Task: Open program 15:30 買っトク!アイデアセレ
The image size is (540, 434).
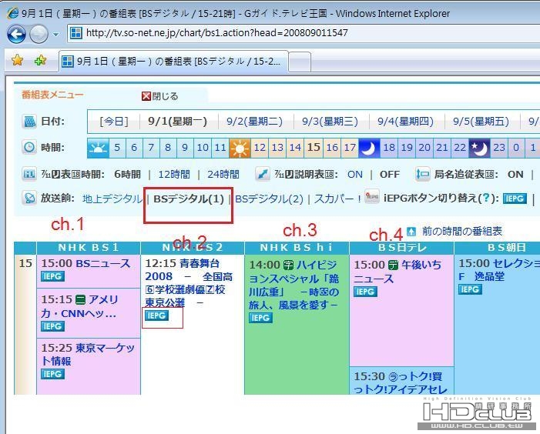Action: pos(401,382)
